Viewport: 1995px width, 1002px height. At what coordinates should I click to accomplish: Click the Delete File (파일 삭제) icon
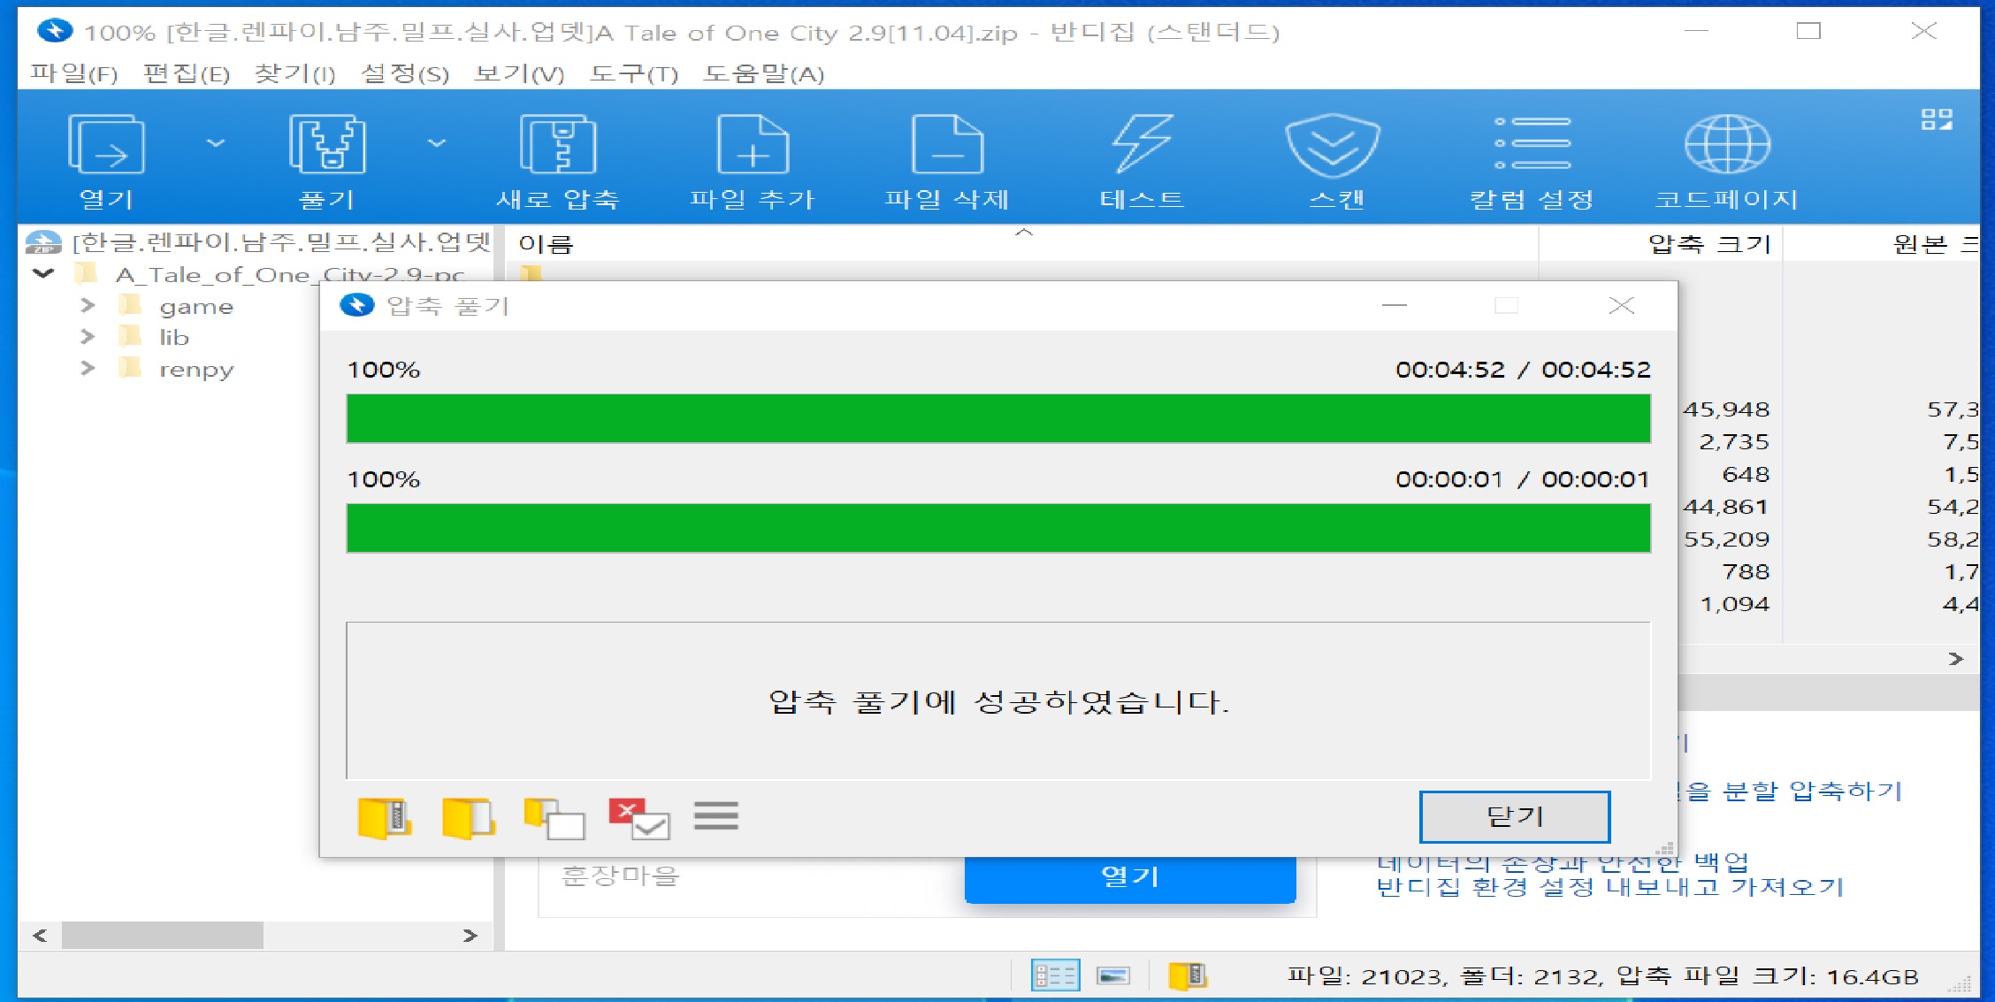pyautogui.click(x=947, y=146)
